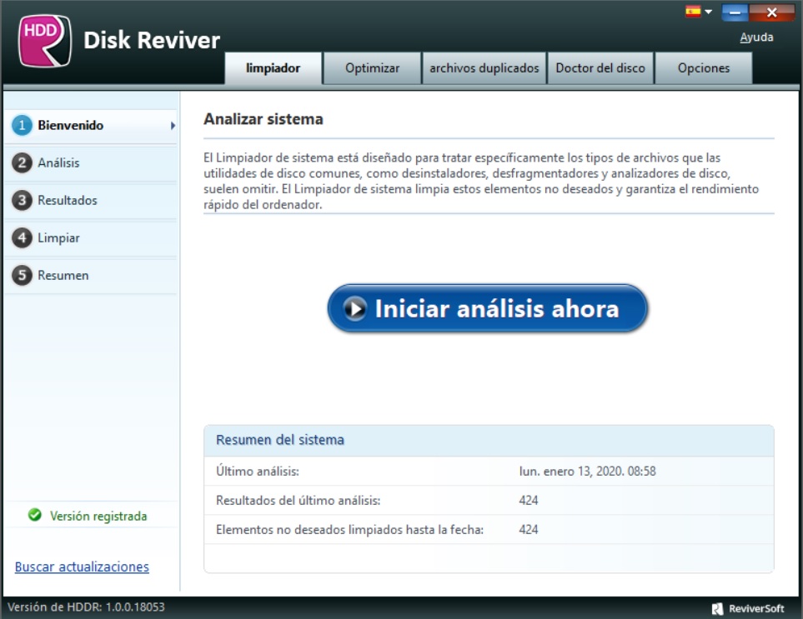Image resolution: width=803 pixels, height=619 pixels.
Task: Open the Spanish flag language selector
Action: click(x=693, y=12)
